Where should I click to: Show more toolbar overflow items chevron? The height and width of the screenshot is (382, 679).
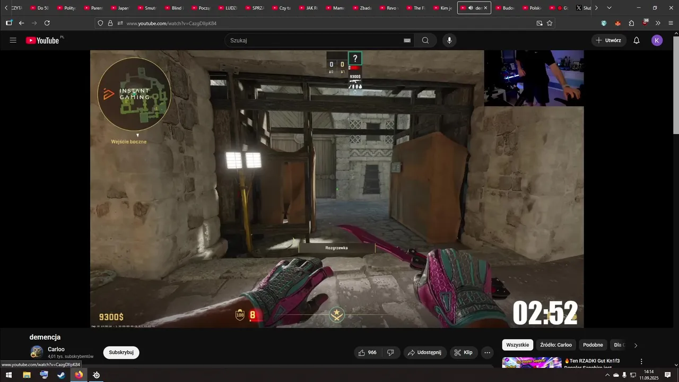tap(658, 23)
